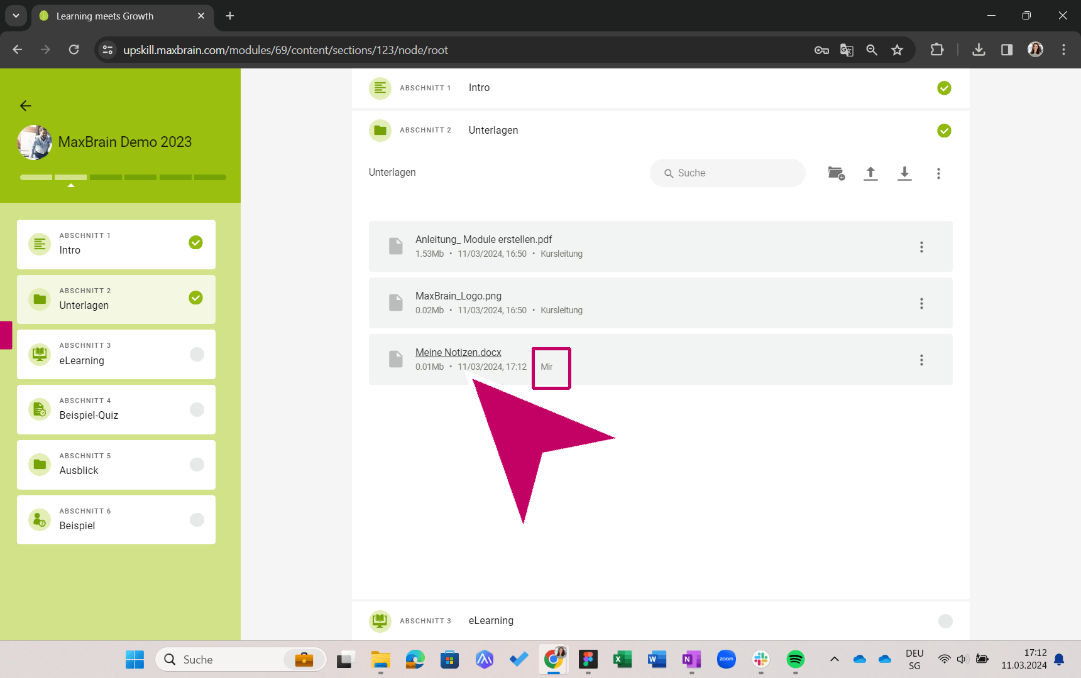Toggle the check mark on main Unterlagen header

944,131
